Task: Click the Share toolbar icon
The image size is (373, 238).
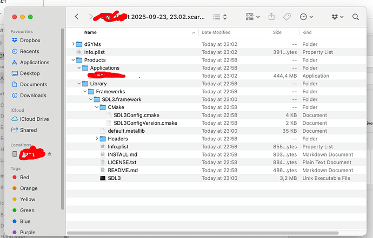Action: 271,17
